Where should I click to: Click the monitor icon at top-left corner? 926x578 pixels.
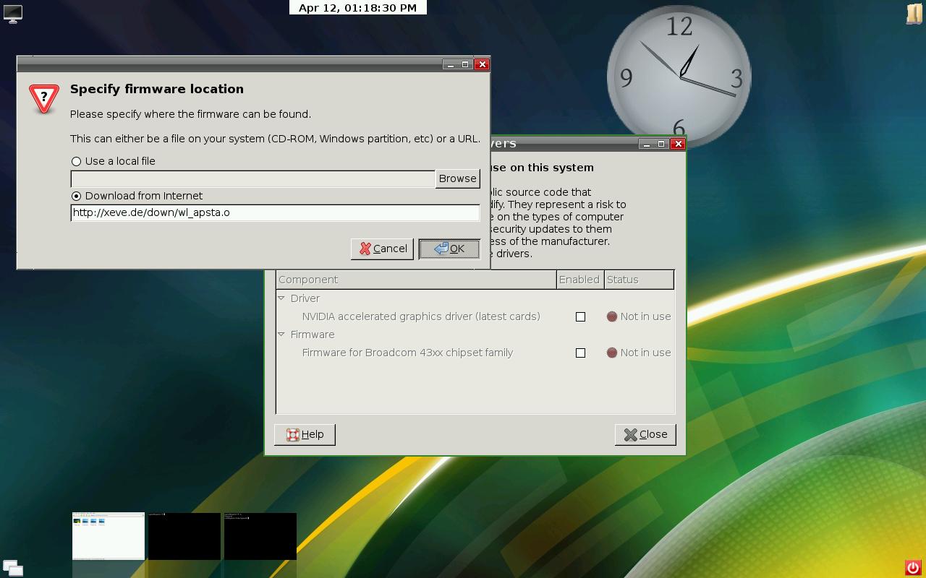click(13, 14)
